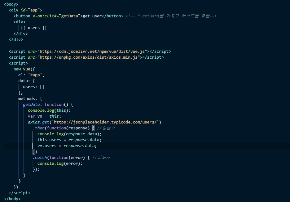The width and height of the screenshot is (290, 202).
Task: Click the //성공시 comment
Action: [106, 128]
